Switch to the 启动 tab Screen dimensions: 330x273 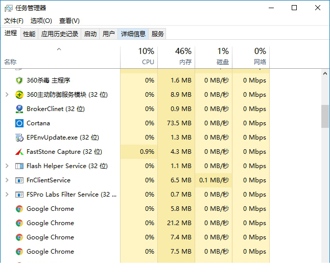point(90,34)
